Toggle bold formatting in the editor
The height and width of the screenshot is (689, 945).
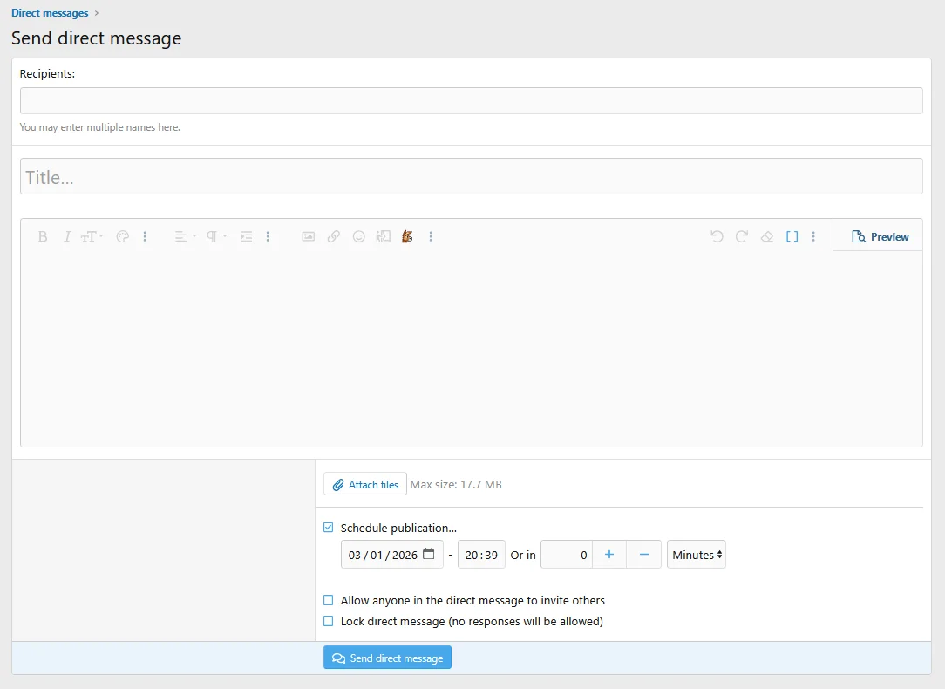point(42,236)
